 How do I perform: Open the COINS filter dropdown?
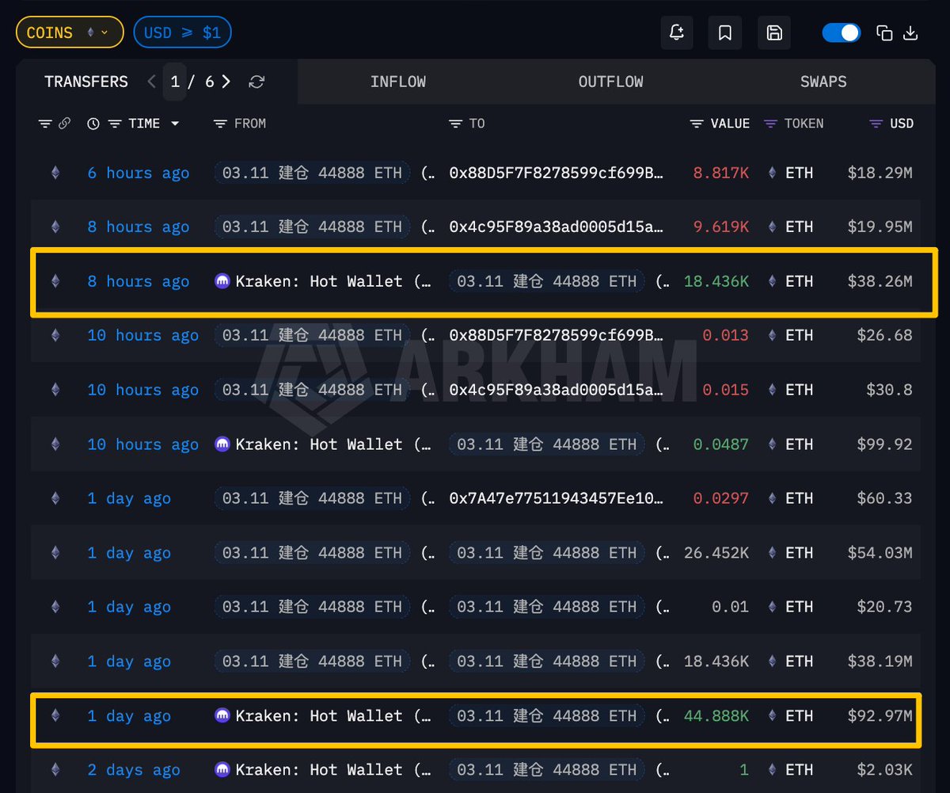(70, 32)
